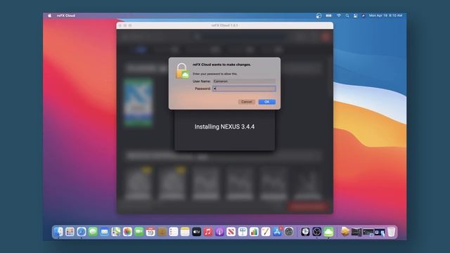Viewport: 450px width, 253px height.
Task: Open the App Store from the Dock
Action: (x=277, y=231)
